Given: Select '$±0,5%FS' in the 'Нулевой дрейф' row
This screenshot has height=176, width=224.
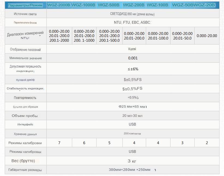Looking at the screenshot, I should click(133, 80).
